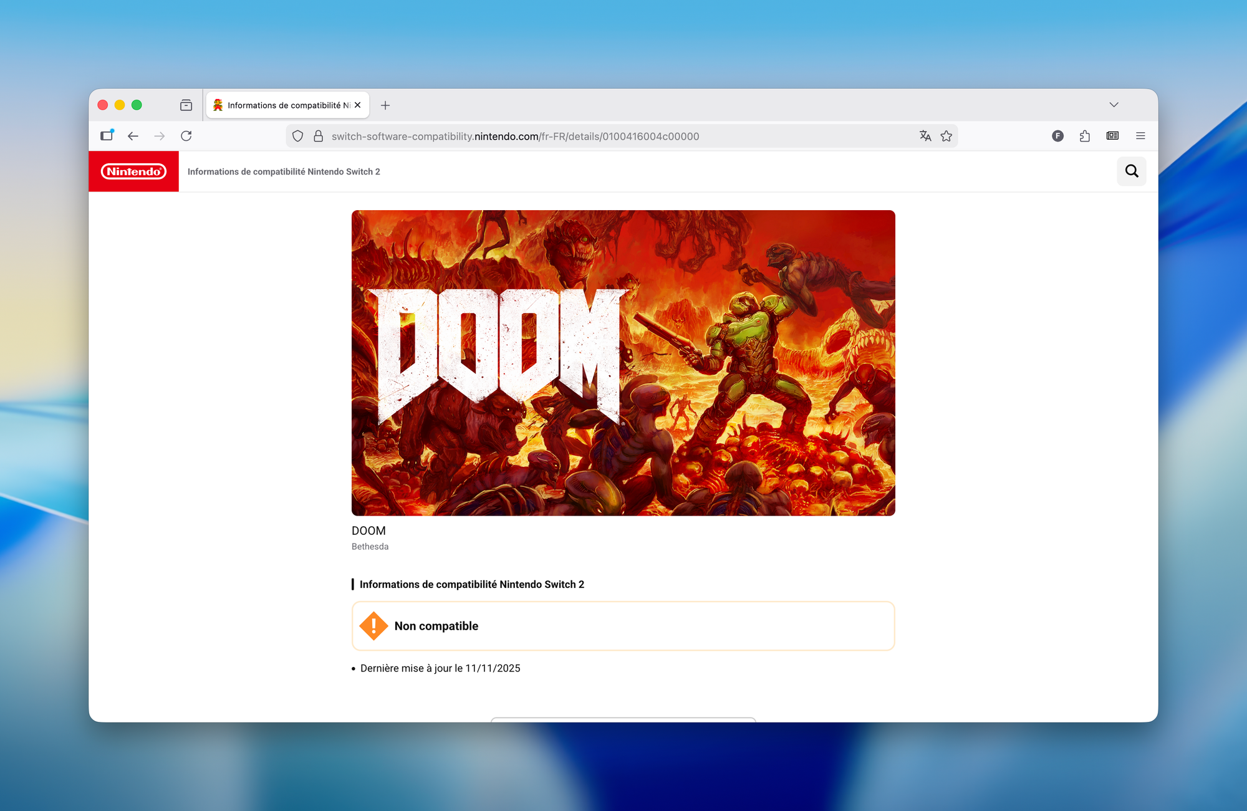
Task: Open the hamburger application menu
Action: (x=1140, y=136)
